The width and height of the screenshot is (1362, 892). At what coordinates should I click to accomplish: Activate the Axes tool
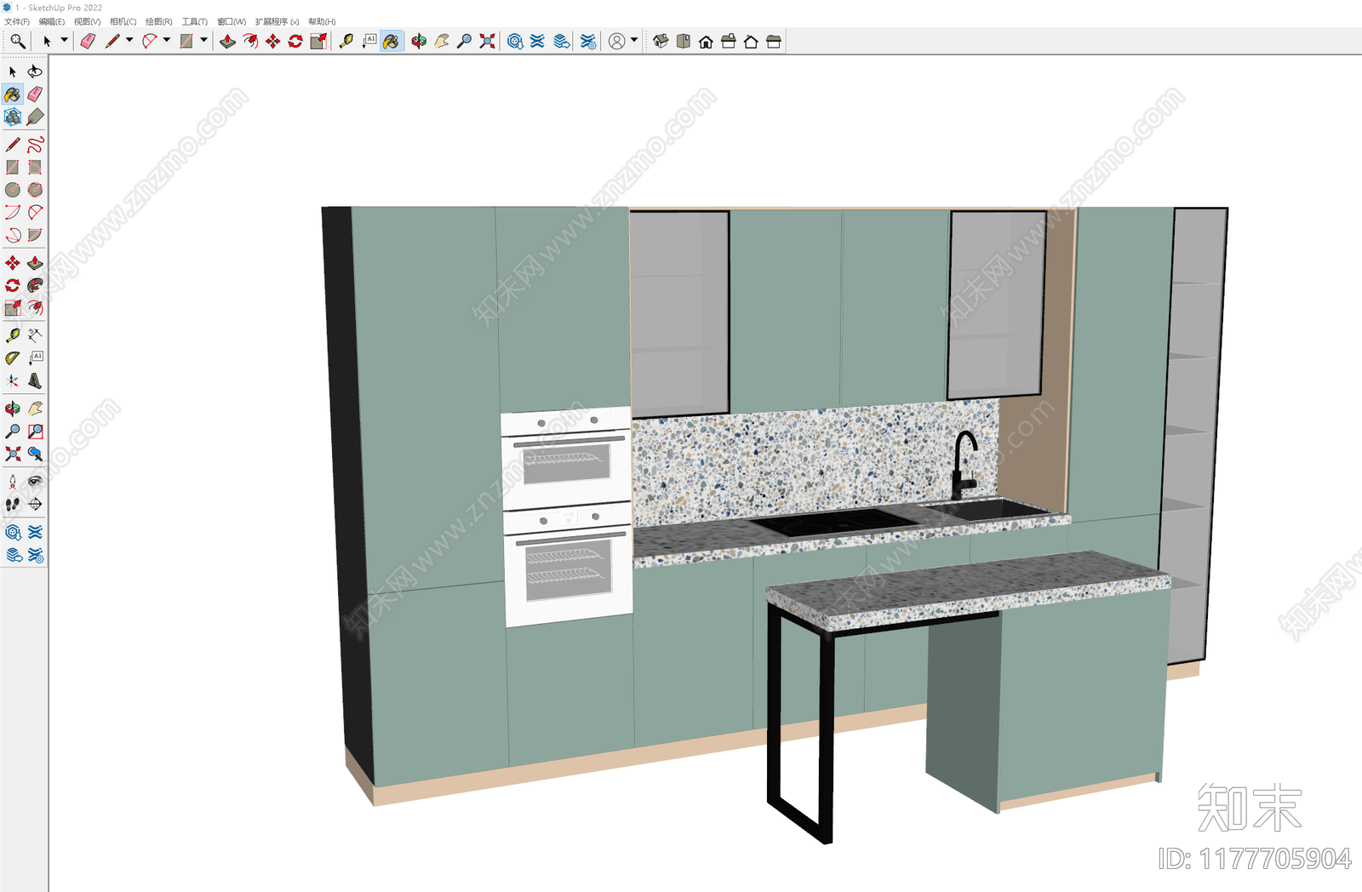[13, 380]
